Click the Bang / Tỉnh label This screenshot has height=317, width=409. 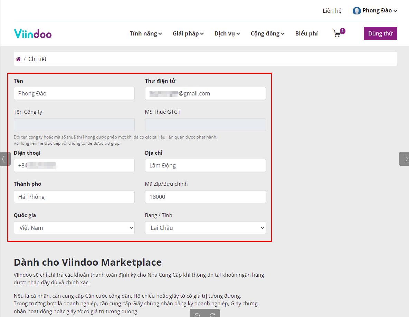click(x=159, y=215)
